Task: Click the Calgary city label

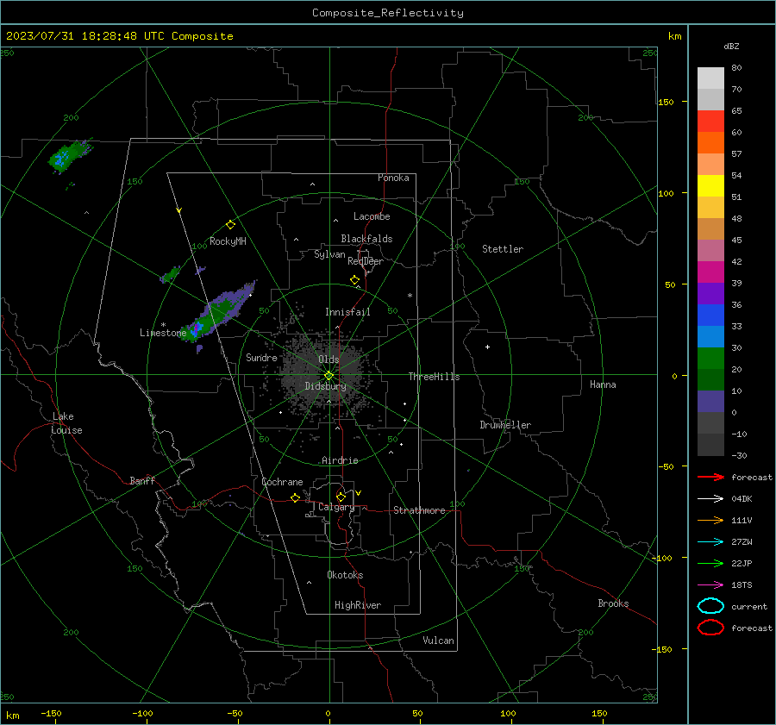Action: pyautogui.click(x=336, y=507)
